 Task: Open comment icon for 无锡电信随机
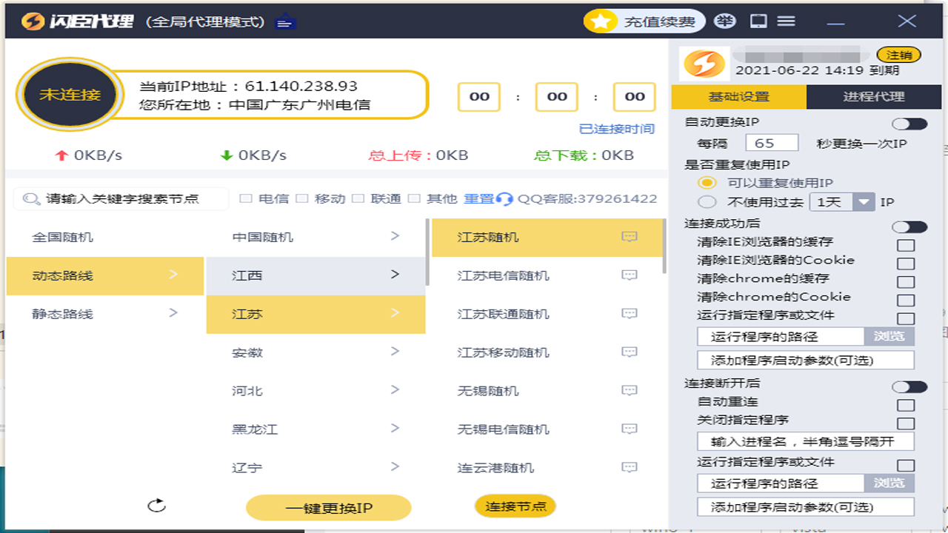pyautogui.click(x=630, y=429)
